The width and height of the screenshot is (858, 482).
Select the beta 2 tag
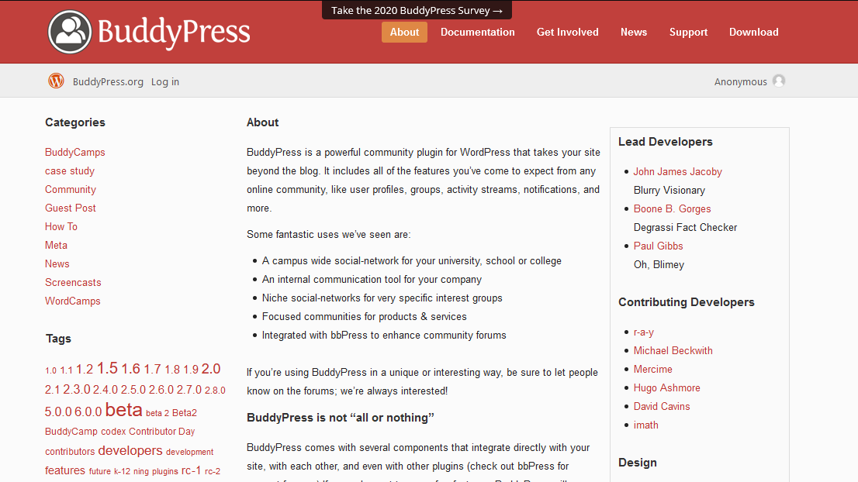pos(157,413)
